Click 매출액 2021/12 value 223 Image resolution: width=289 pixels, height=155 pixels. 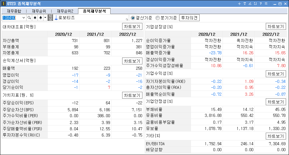107,68
